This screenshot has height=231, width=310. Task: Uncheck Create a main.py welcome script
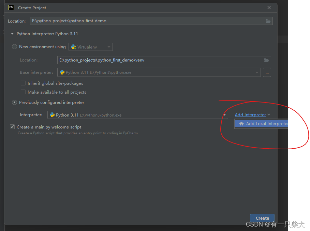click(x=12, y=127)
